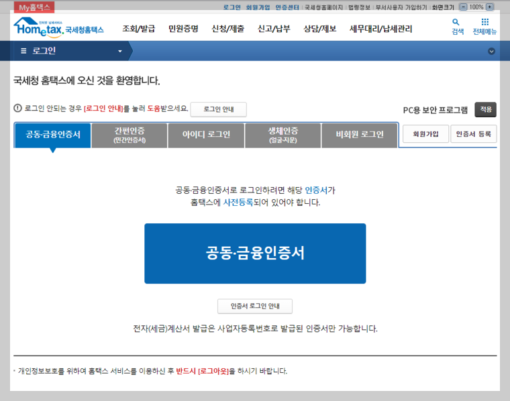Open the 상담/제보 menu

click(x=319, y=29)
